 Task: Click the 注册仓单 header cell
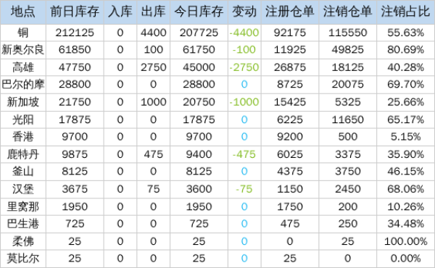coord(290,12)
